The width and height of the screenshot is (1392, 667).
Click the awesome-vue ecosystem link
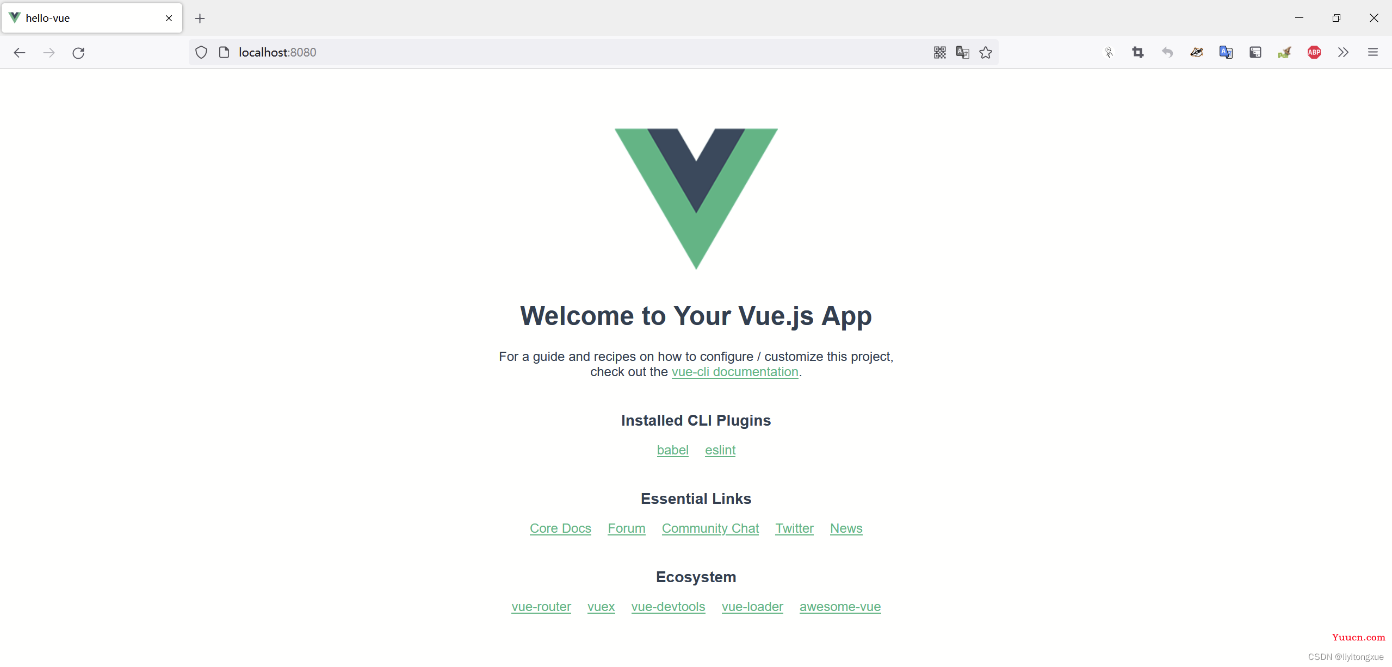pos(840,607)
